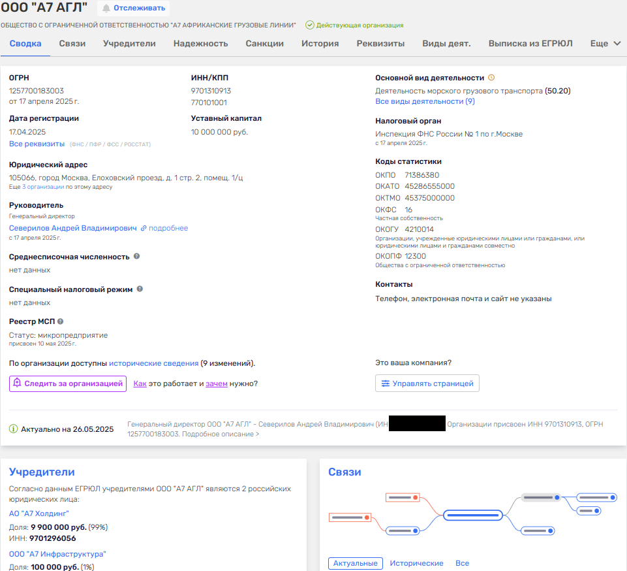Screen dimensions: 627x571
Task: Click the grey node in the Связи graph
Action: pos(541,497)
